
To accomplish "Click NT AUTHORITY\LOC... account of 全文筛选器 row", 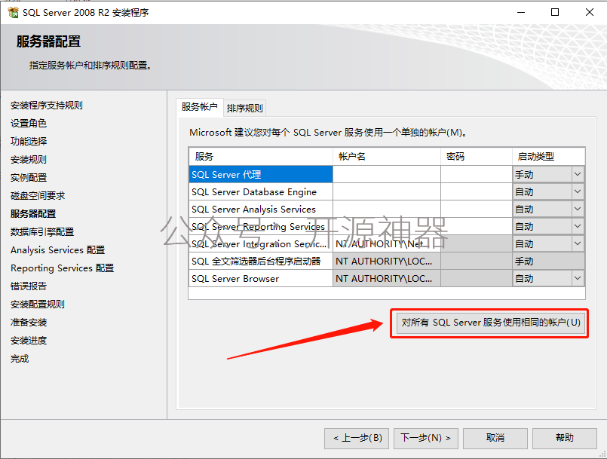I will (x=387, y=262).
